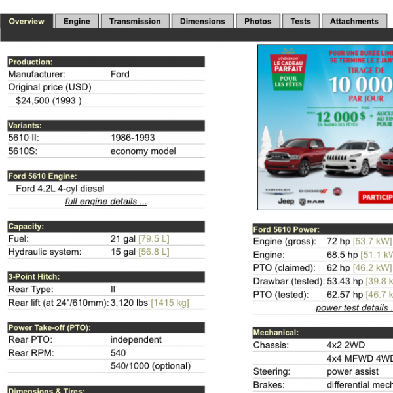
Task: Click the Fiat logo in the ad
Action: pyautogui.click(x=337, y=192)
